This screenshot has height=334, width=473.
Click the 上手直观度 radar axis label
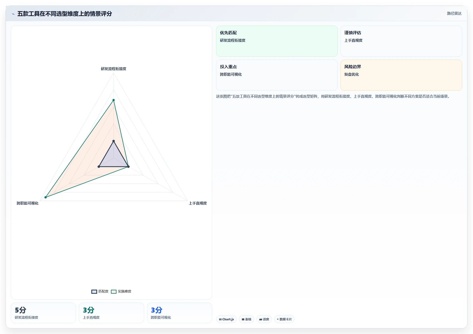click(x=198, y=203)
